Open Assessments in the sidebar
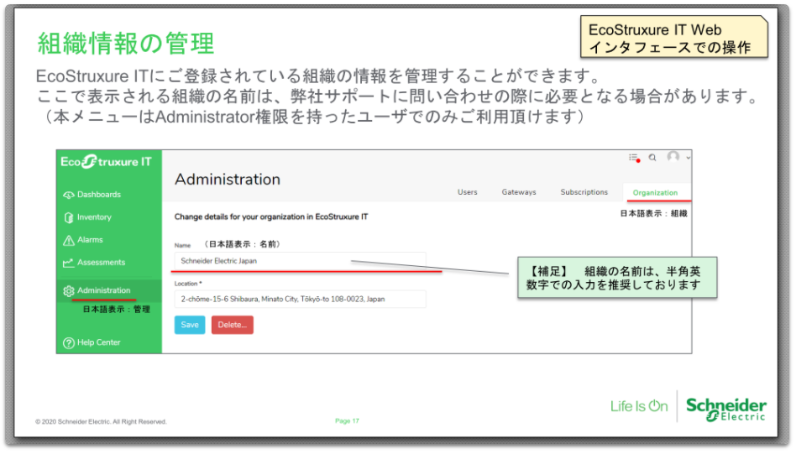This screenshot has height=454, width=796. pyautogui.click(x=101, y=263)
